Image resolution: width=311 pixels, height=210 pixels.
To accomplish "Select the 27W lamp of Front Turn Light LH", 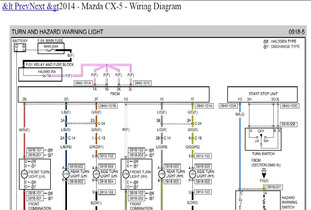I will [x=24, y=174].
